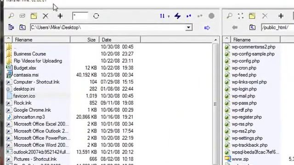Click the remote pane delete X icon

(265, 16)
